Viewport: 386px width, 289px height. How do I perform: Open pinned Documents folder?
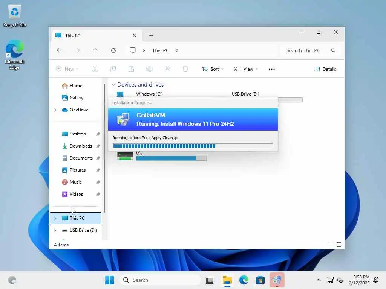point(81,158)
